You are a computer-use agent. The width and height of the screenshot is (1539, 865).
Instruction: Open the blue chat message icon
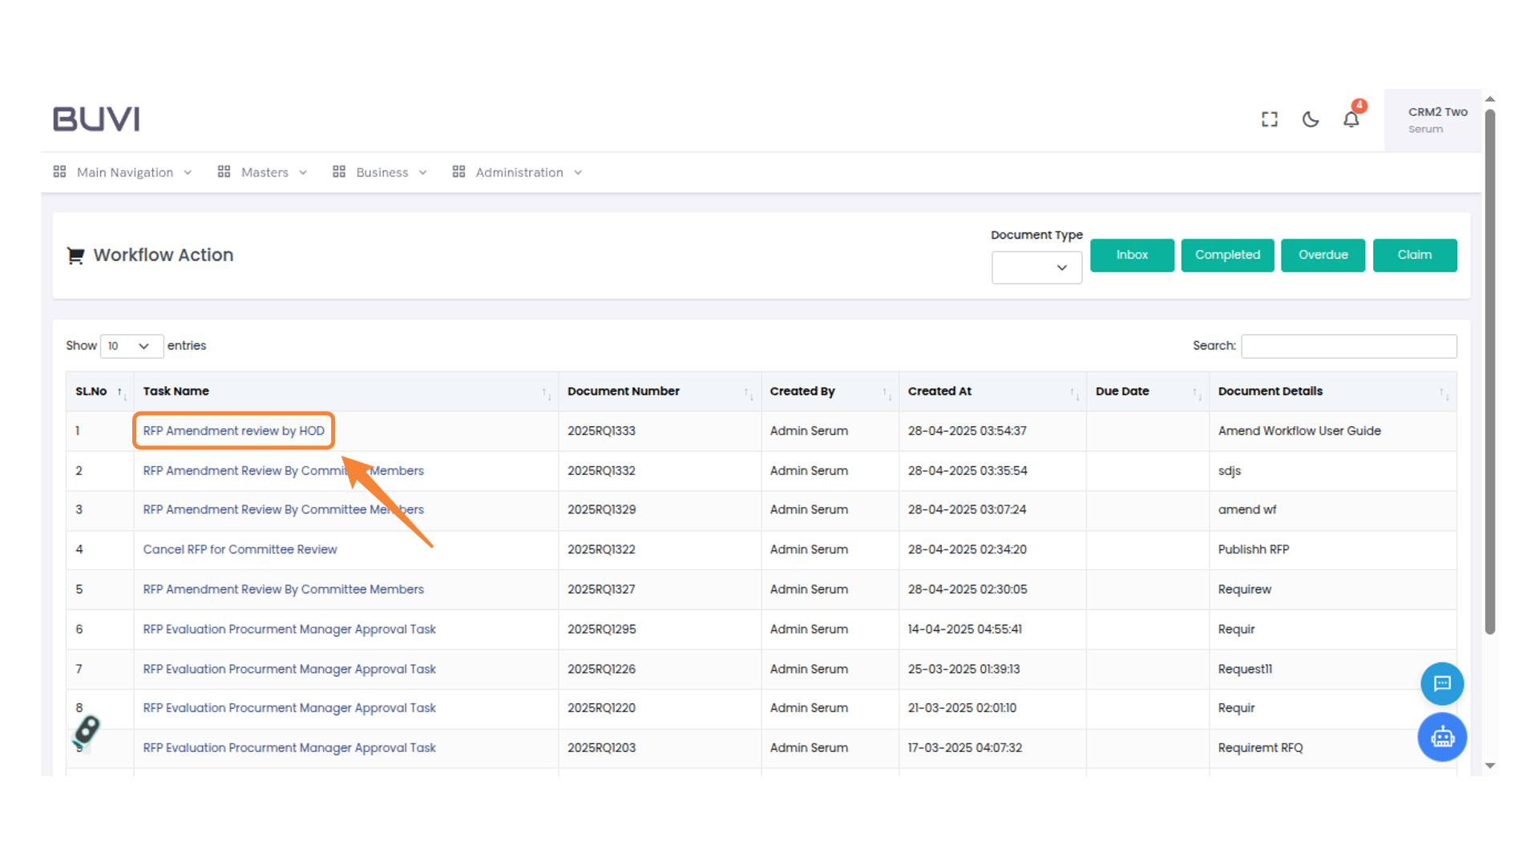tap(1442, 683)
